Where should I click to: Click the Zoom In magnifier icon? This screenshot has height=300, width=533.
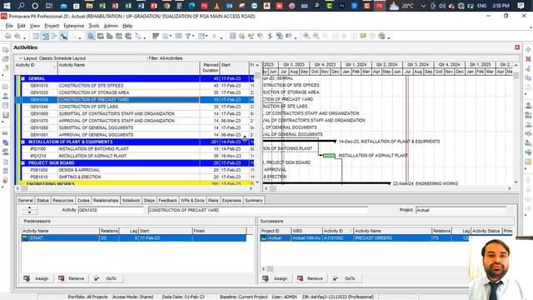[x=306, y=36]
